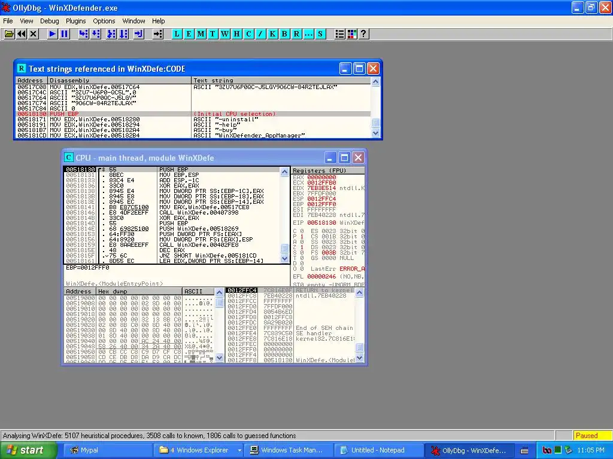Screen dimensions: 613x459
Task: Click the Go to address icon
Action: coord(157,34)
